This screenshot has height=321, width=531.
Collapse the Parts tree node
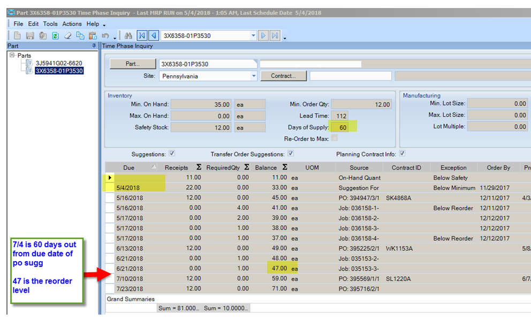[x=12, y=56]
